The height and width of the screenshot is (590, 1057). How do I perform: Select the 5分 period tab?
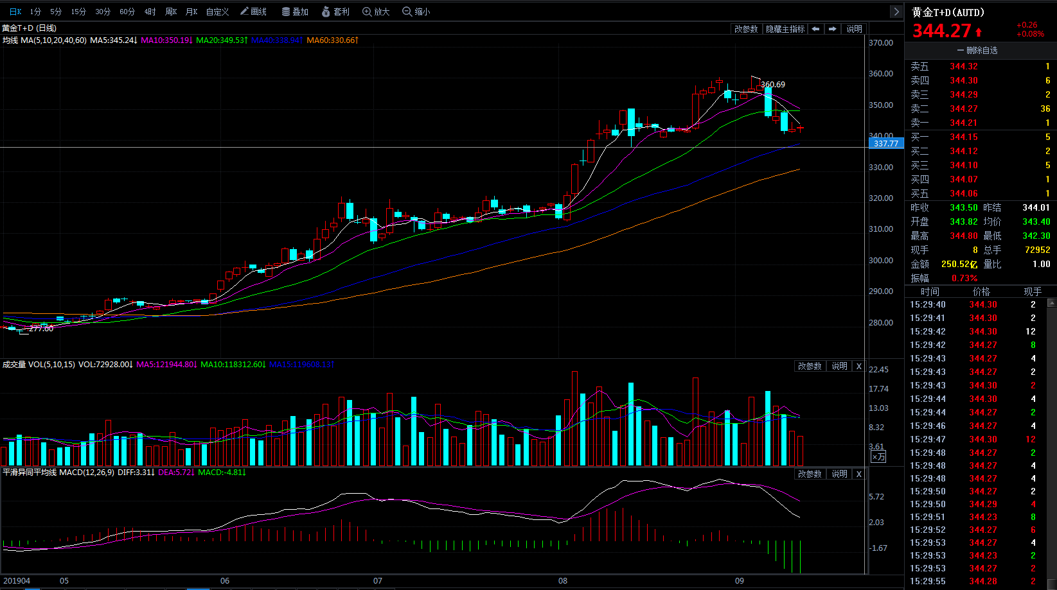point(56,12)
